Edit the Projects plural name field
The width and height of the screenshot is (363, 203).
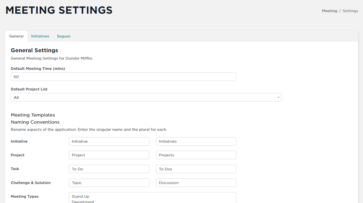click(196, 155)
